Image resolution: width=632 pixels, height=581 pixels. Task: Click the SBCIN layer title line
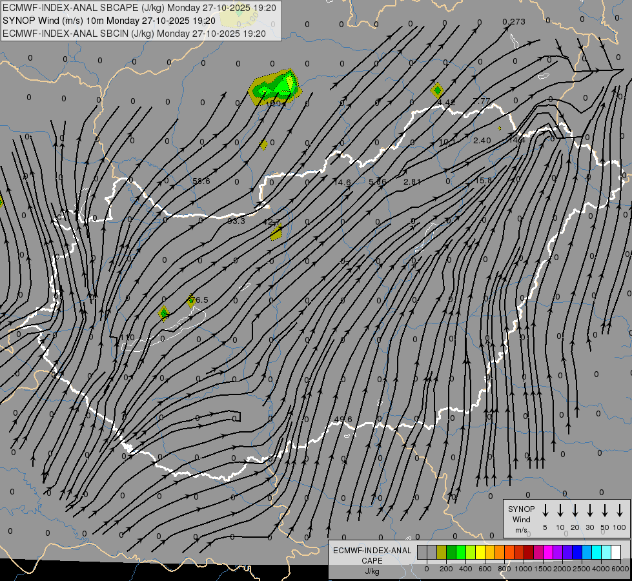pos(134,34)
